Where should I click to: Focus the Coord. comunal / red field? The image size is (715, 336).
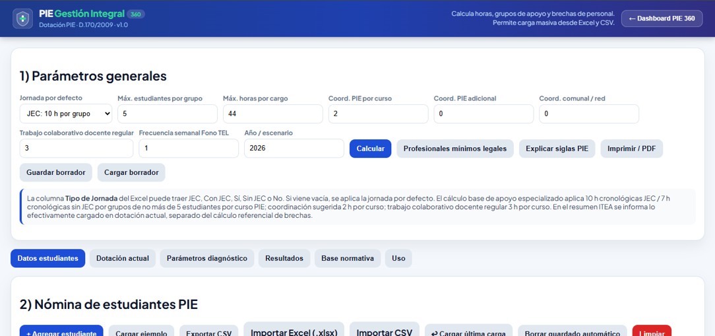click(x=589, y=114)
